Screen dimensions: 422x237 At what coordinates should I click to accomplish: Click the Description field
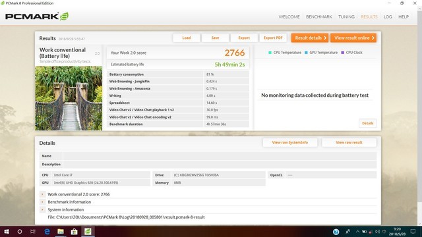point(220,164)
